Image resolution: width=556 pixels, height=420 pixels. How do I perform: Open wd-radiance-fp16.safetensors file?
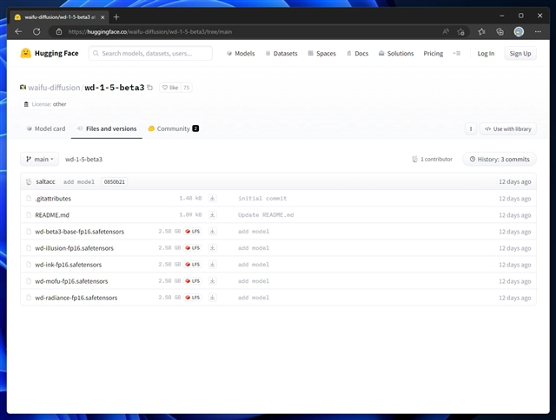tap(76, 298)
